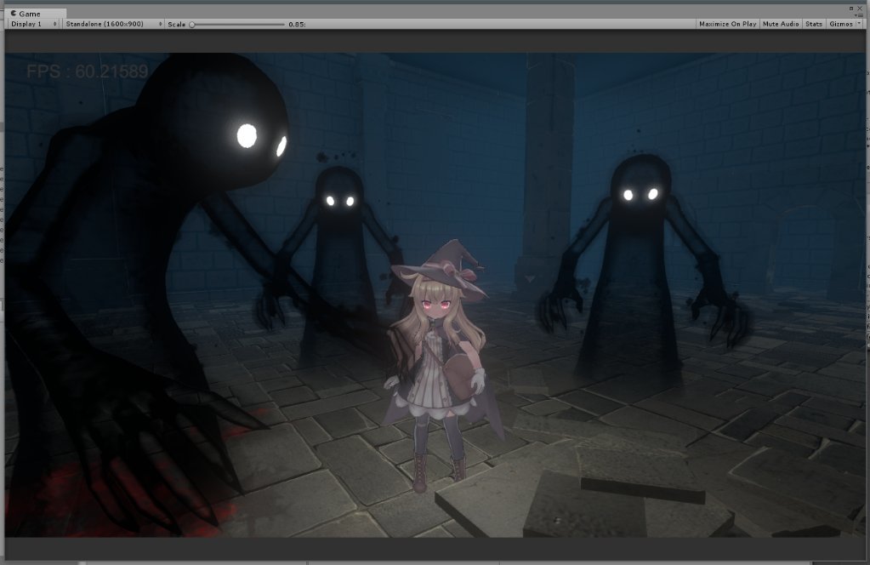Toggle Maximize On Play
This screenshot has height=565, width=870.
pyautogui.click(x=727, y=24)
